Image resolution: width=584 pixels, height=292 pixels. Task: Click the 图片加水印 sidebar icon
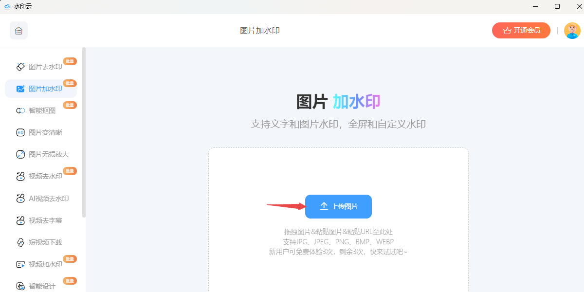(x=20, y=89)
